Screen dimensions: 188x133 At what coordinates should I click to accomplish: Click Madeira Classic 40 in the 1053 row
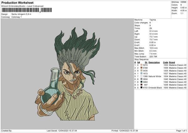[x=178, y=65]
